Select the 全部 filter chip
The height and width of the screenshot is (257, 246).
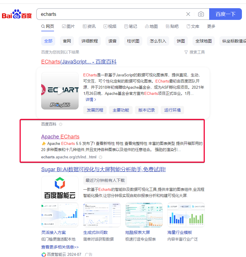[x=48, y=41]
